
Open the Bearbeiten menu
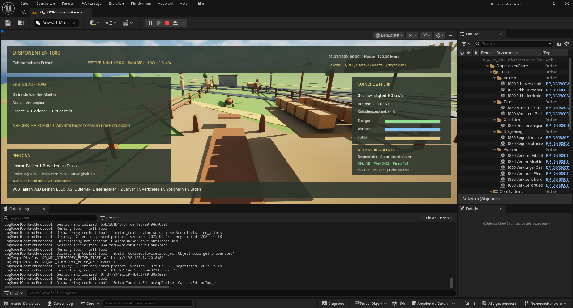click(45, 3)
